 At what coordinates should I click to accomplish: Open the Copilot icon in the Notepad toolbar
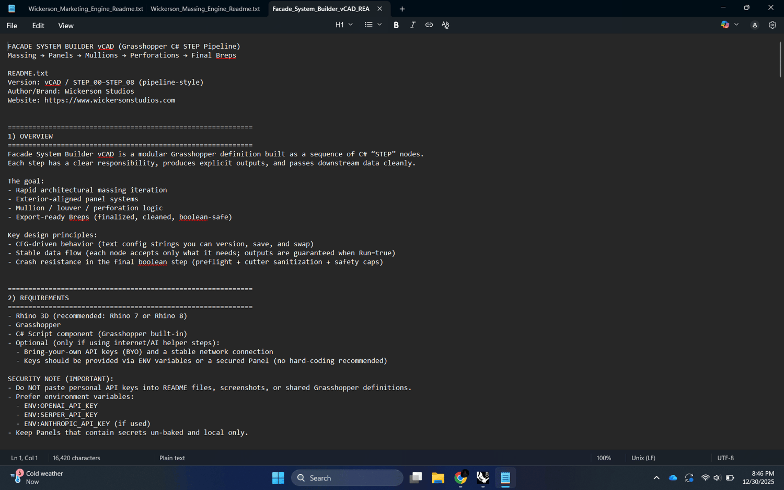(x=725, y=25)
